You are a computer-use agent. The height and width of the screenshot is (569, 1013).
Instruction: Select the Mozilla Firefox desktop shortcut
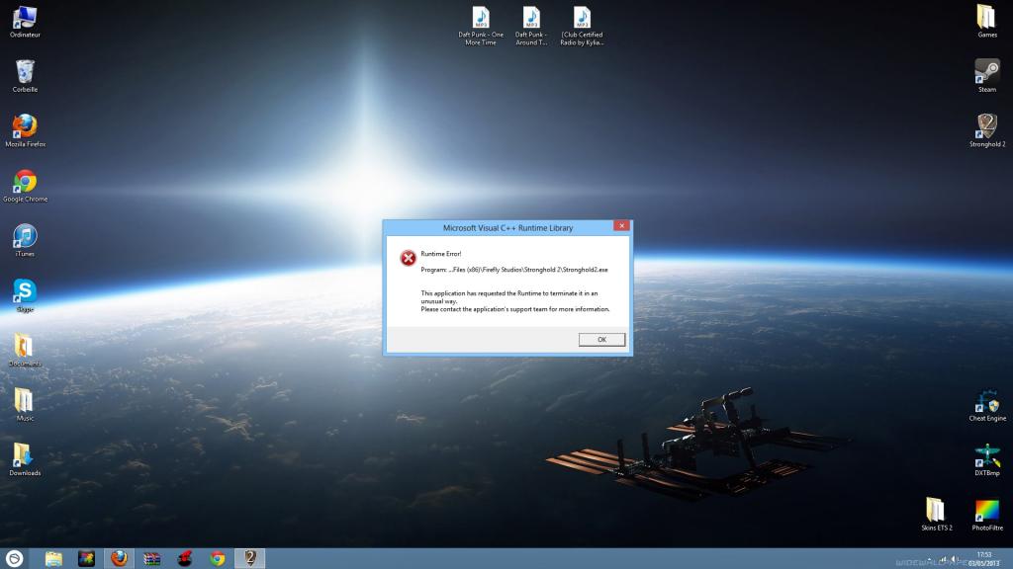click(25, 131)
